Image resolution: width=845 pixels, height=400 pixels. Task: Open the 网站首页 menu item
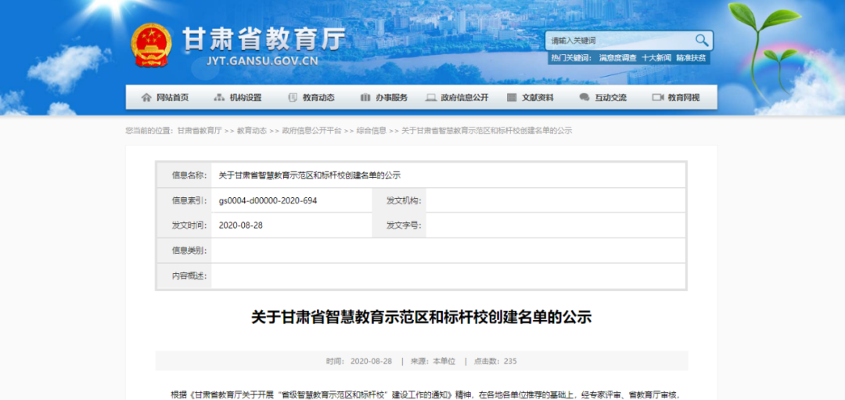172,98
